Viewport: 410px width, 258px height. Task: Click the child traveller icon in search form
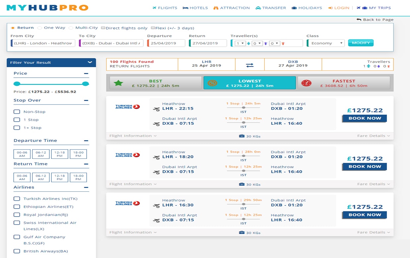click(266, 43)
